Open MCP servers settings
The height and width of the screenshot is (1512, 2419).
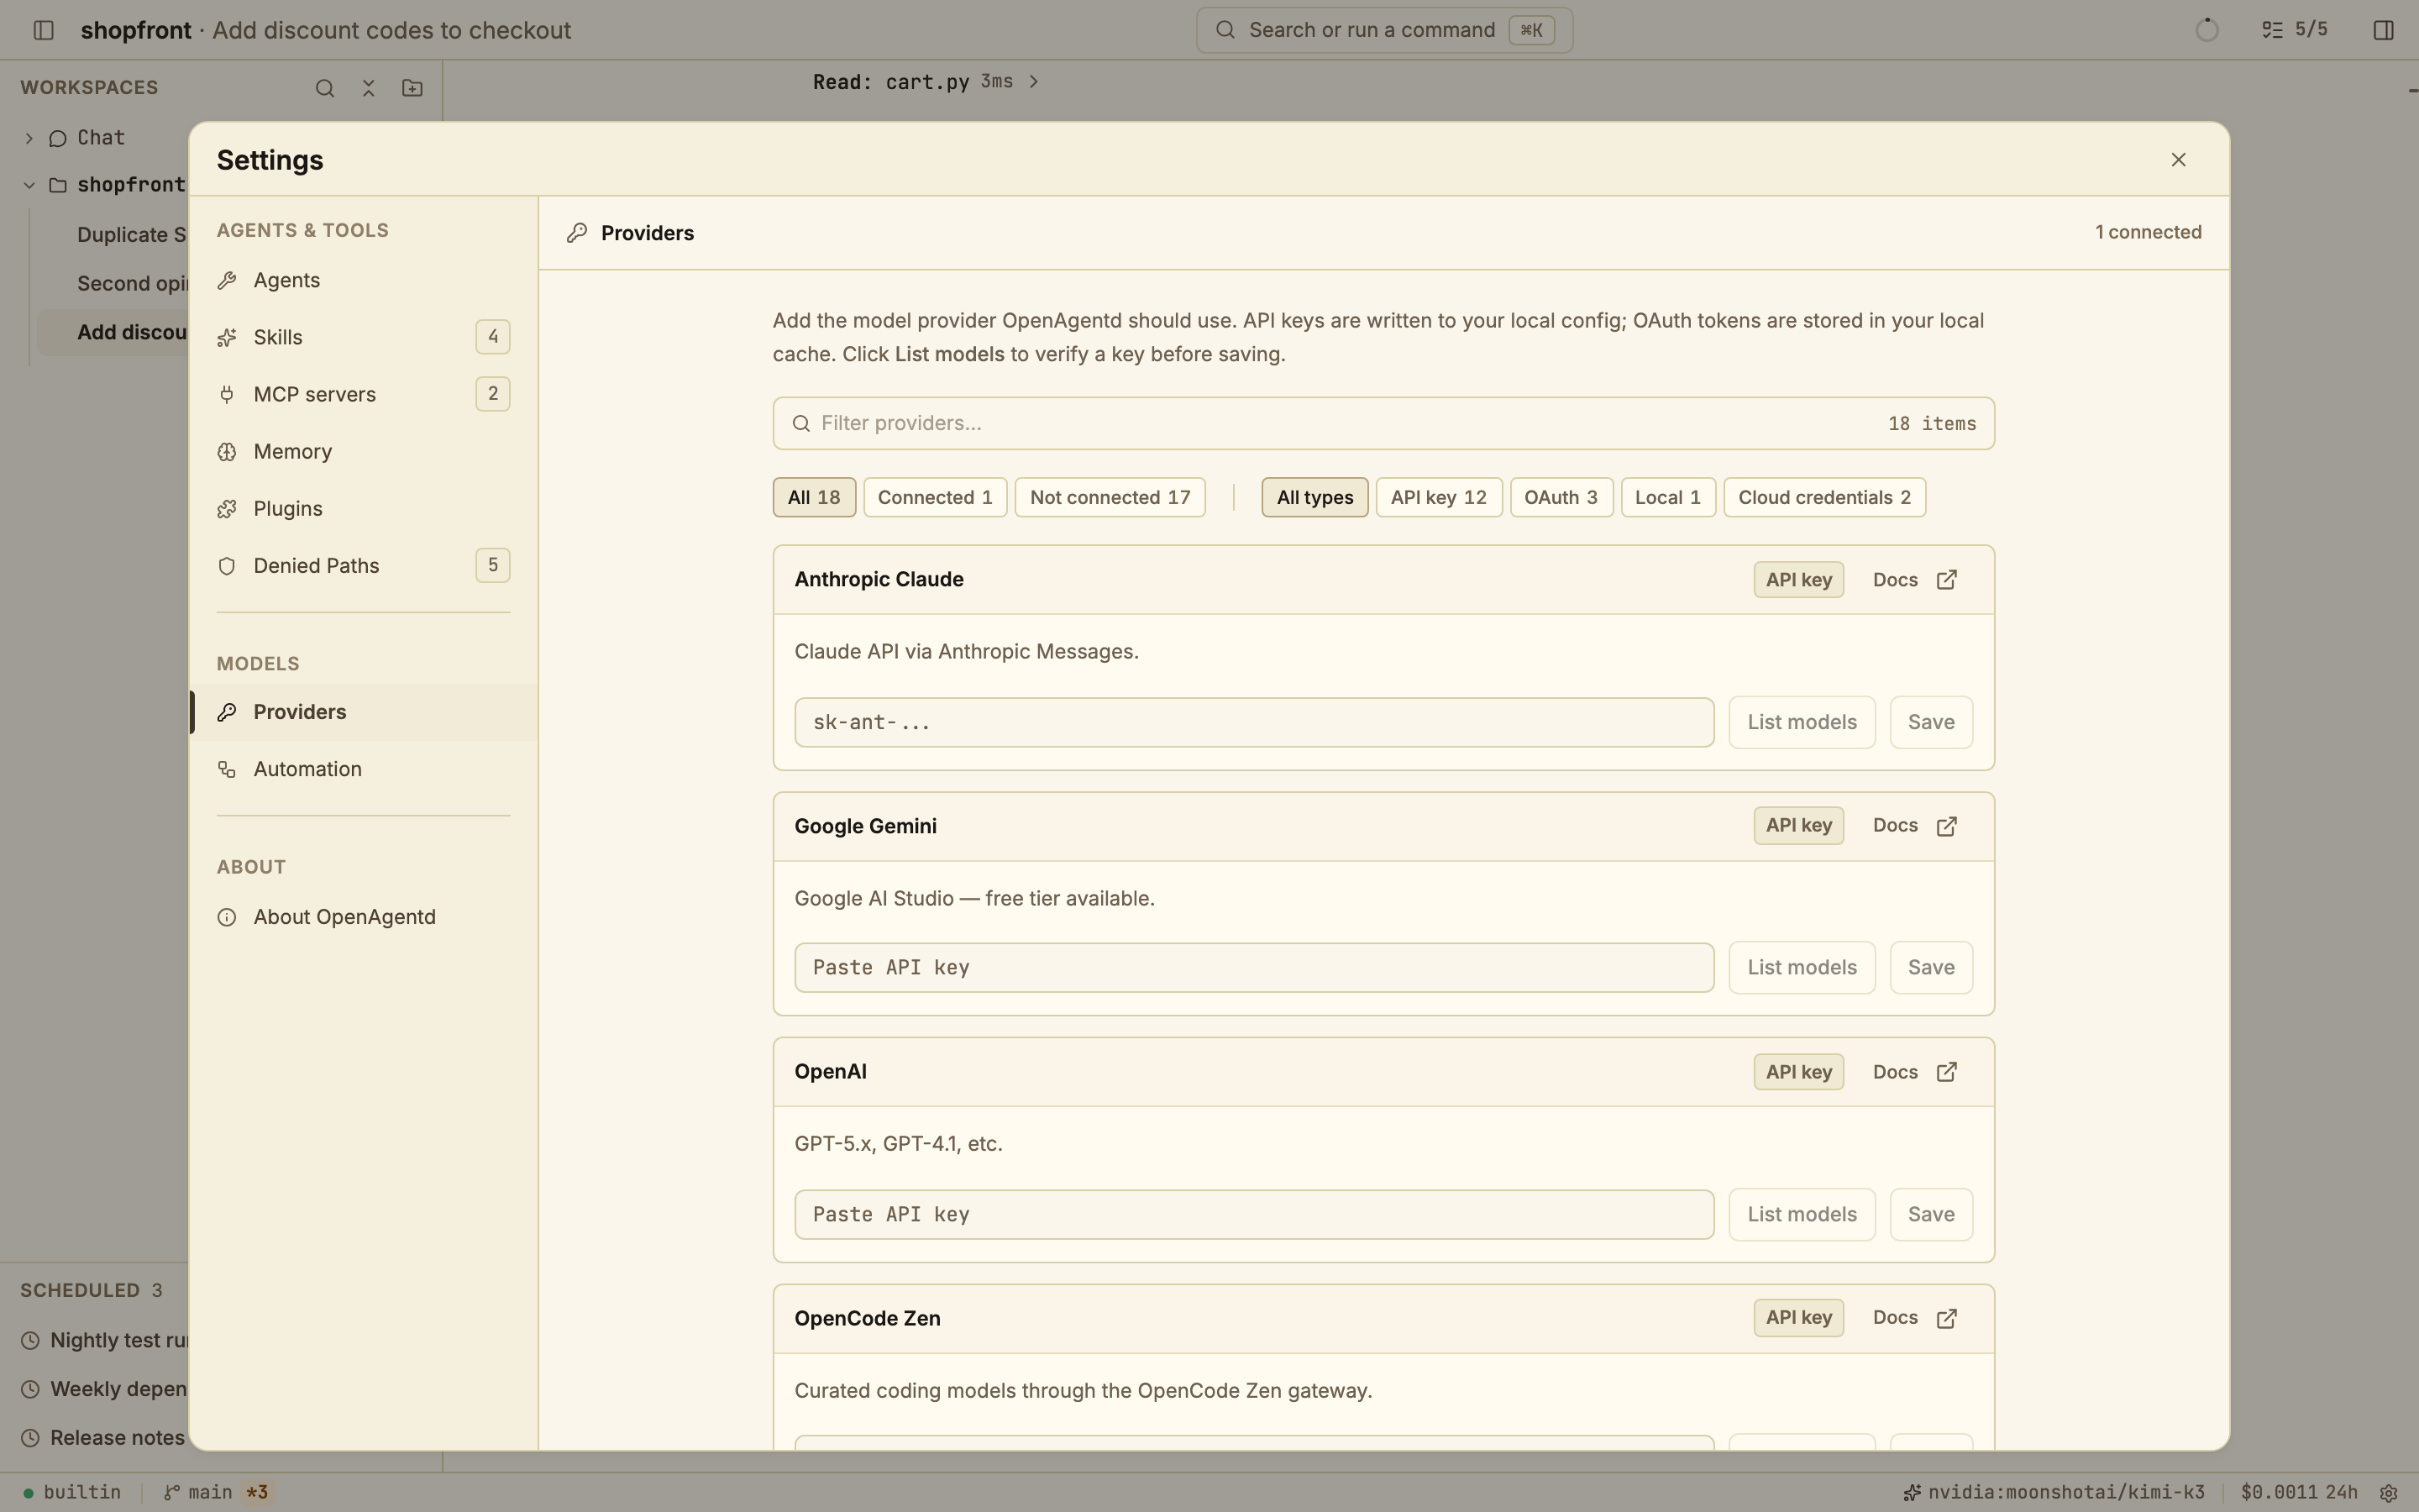pyautogui.click(x=363, y=394)
